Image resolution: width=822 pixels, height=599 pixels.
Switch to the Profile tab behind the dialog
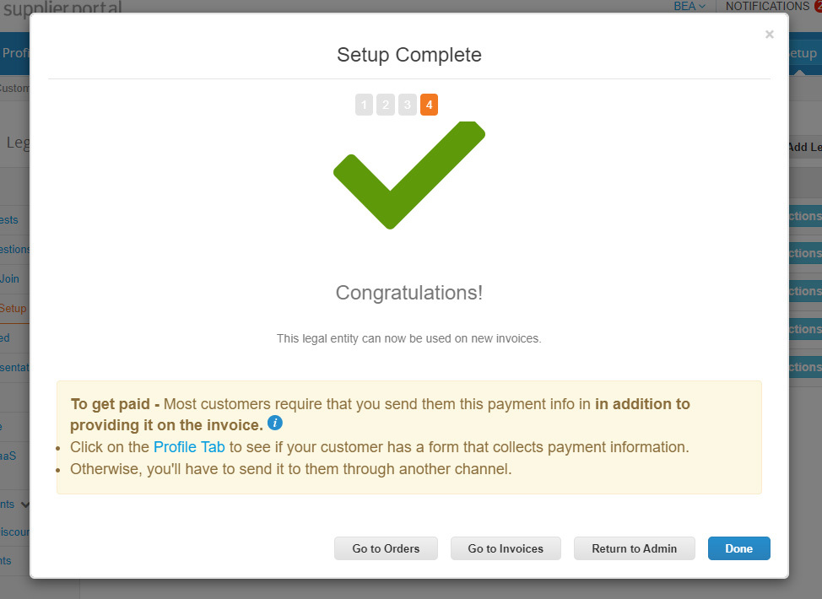pos(15,53)
